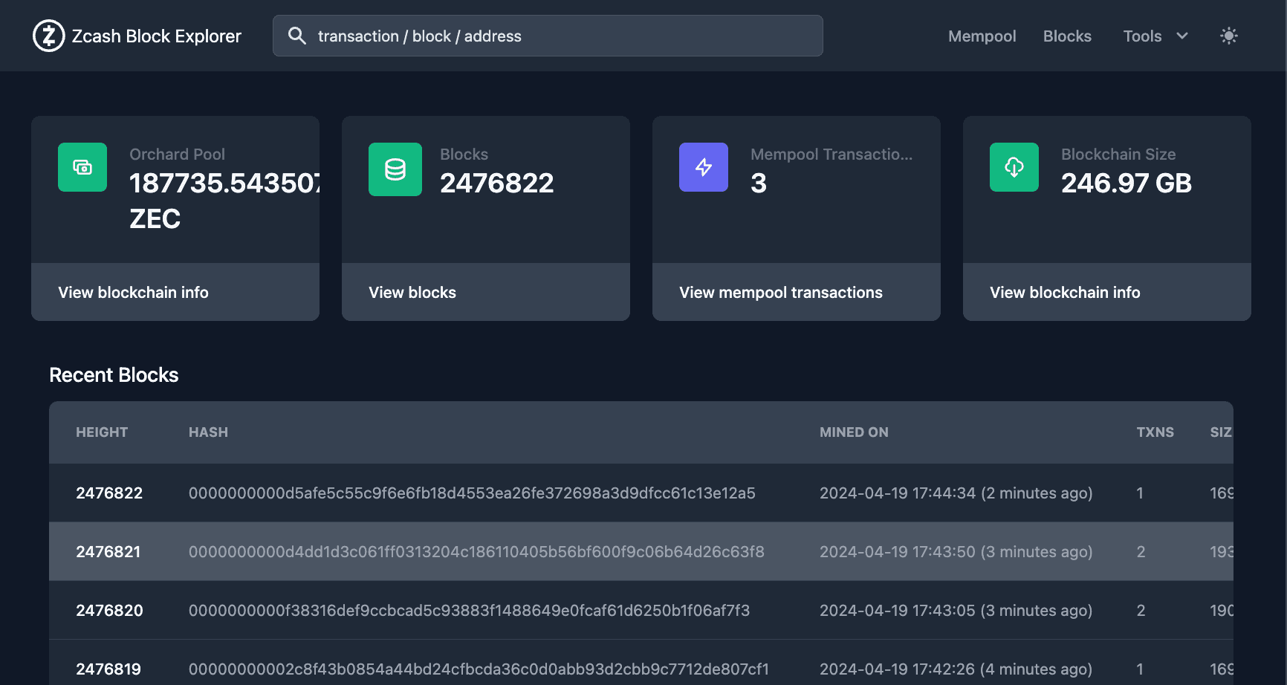Click the Blockchain Size download icon

tap(1014, 167)
